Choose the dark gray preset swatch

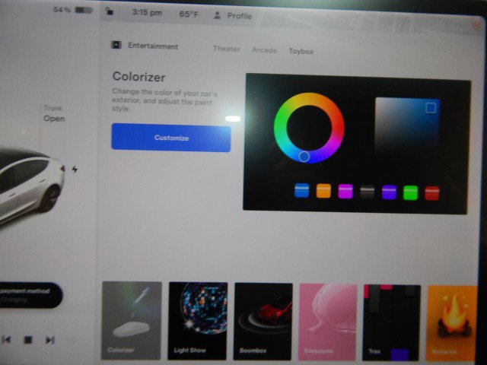coord(367,192)
